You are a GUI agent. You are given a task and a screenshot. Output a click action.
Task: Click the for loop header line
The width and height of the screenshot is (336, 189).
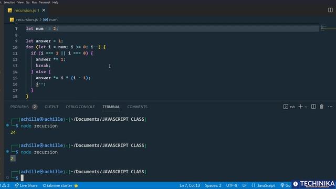pyautogui.click(x=66, y=47)
